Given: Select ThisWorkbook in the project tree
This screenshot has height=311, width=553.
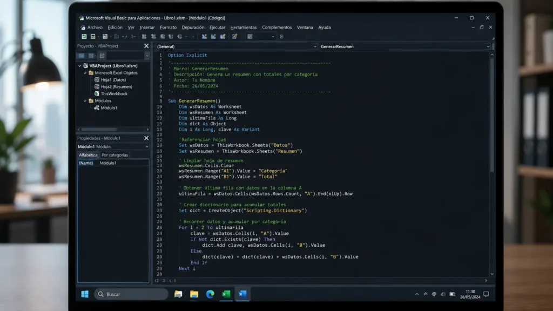Looking at the screenshot, I should tap(114, 93).
